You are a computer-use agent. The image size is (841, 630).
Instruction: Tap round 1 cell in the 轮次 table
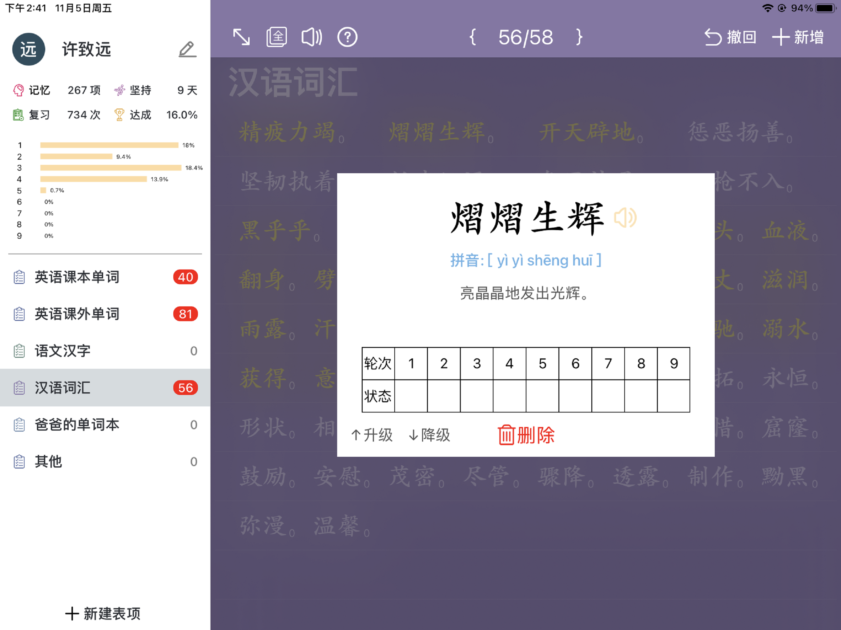(411, 364)
